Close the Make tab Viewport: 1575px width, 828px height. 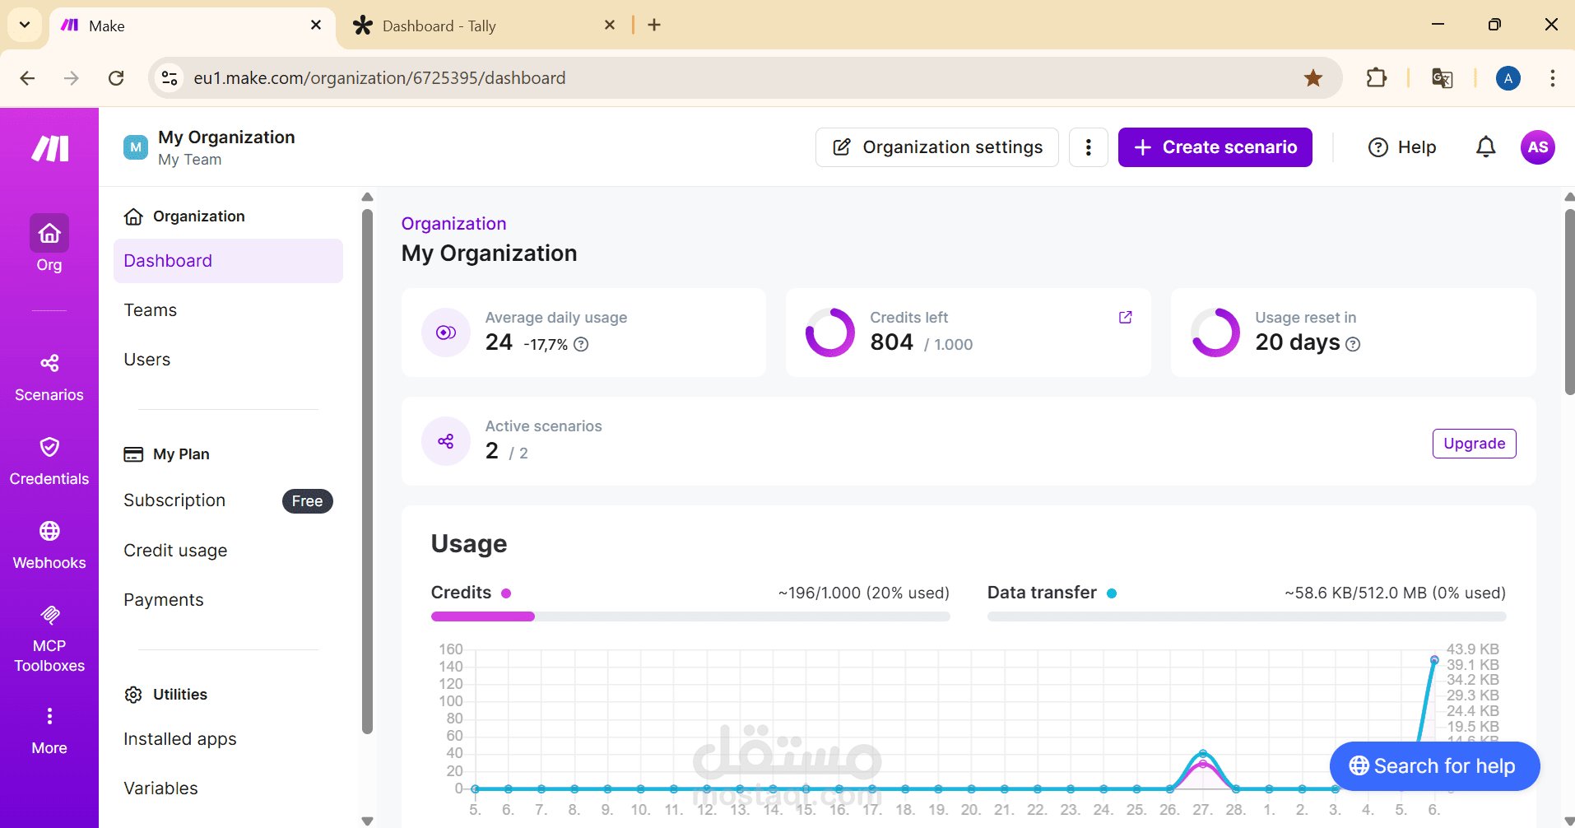coord(316,26)
